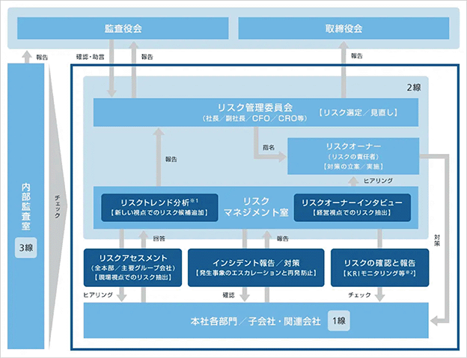Click the 対策 arrow on right side
This screenshot has width=467, height=358.
(441, 238)
